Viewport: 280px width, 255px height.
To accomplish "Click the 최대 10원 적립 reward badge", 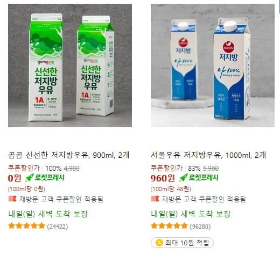I will 182,243.
